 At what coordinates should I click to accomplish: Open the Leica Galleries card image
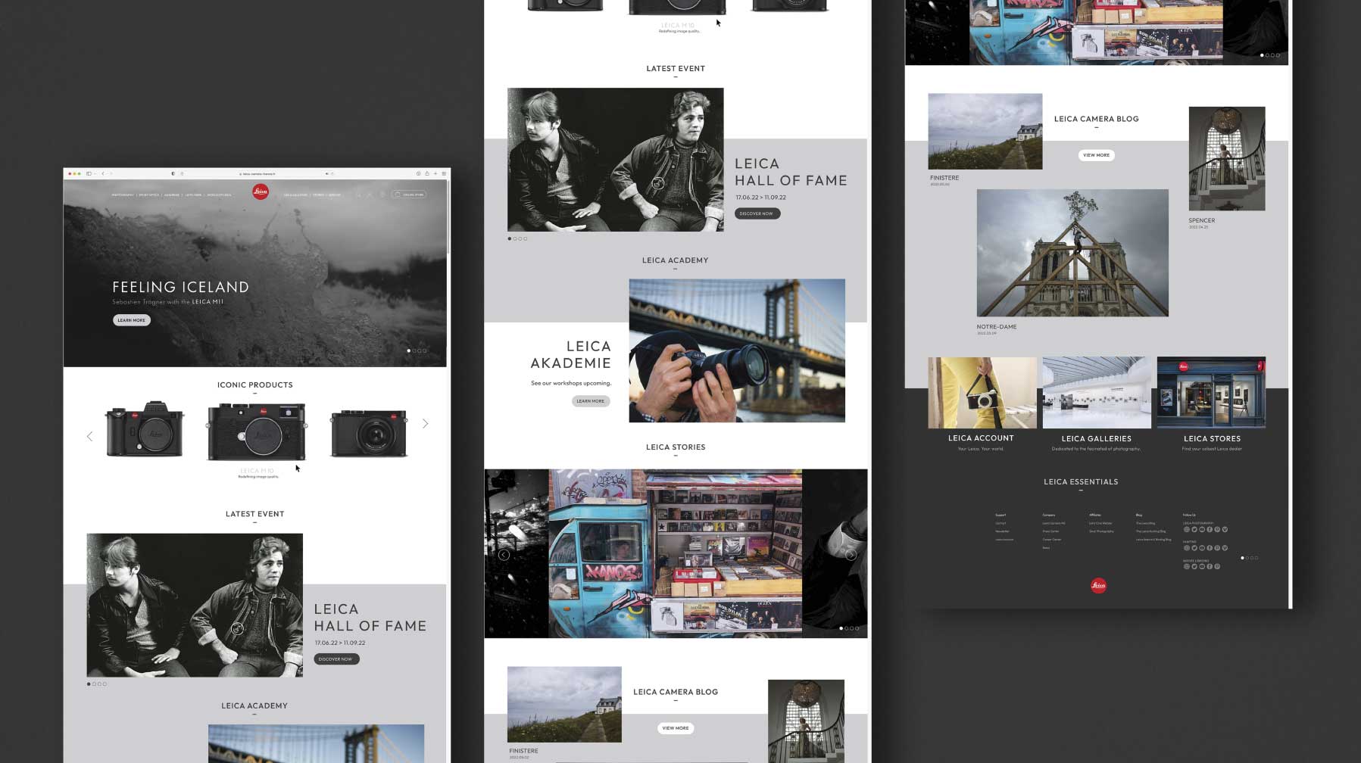(x=1097, y=393)
